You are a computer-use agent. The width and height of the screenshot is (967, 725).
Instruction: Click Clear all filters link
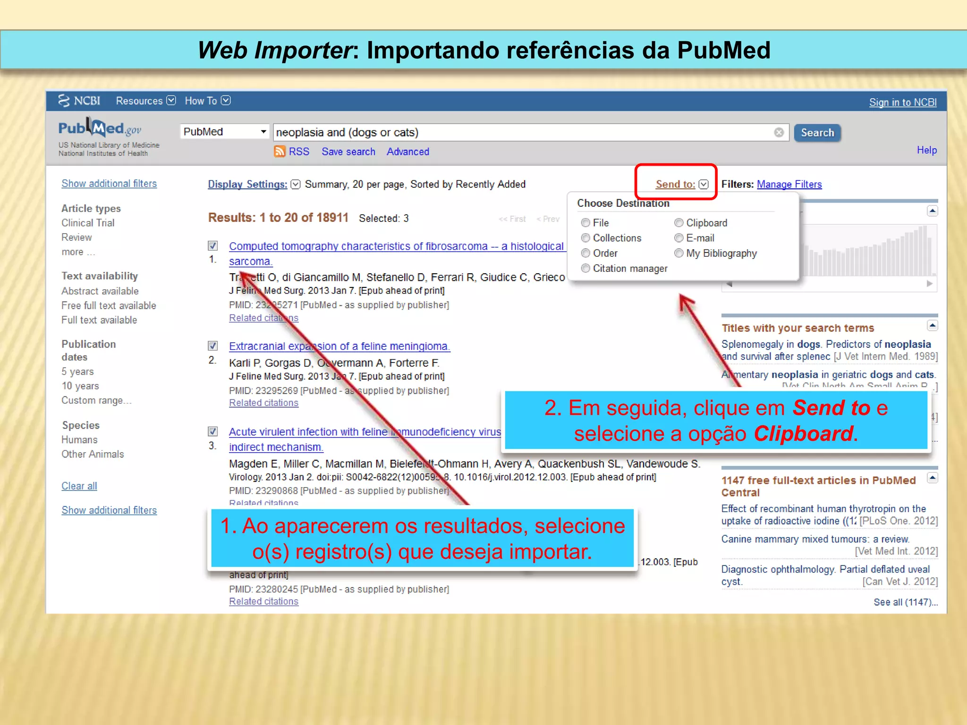tap(79, 486)
